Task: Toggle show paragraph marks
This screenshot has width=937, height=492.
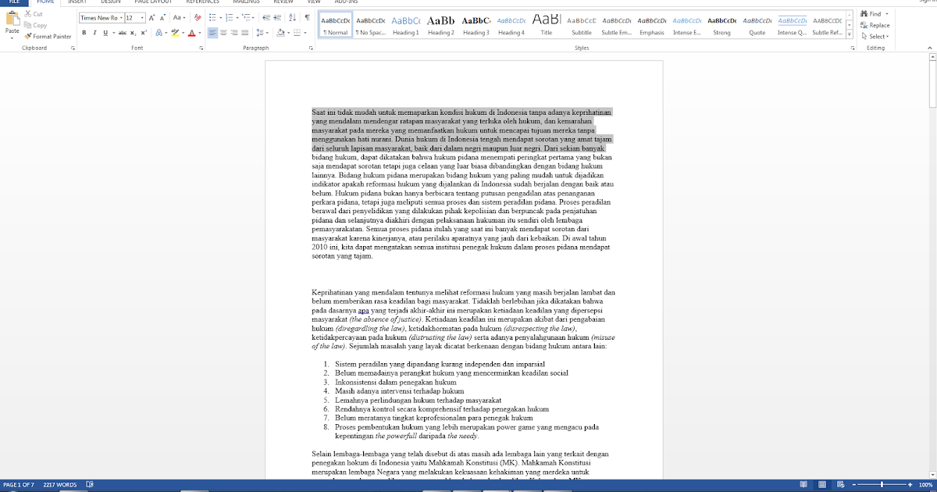Action: (307, 17)
